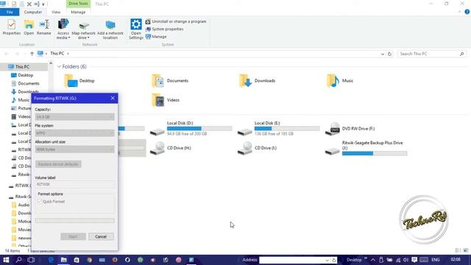Open the Access media menu

(x=63, y=29)
